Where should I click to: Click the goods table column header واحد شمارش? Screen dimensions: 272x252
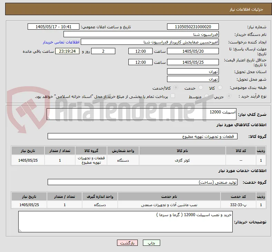123,151
